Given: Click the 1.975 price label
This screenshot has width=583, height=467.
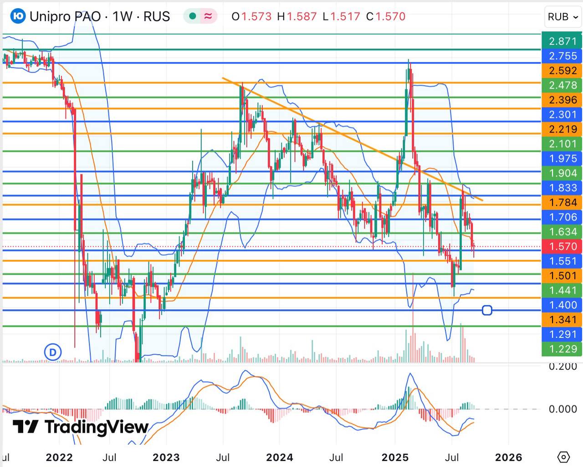Looking at the screenshot, I should click(x=562, y=158).
